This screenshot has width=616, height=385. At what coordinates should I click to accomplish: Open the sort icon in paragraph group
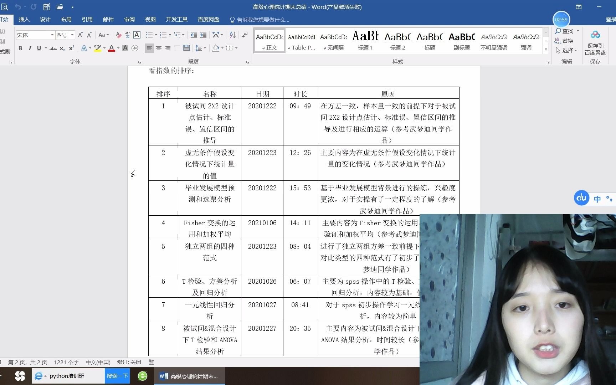pyautogui.click(x=232, y=35)
